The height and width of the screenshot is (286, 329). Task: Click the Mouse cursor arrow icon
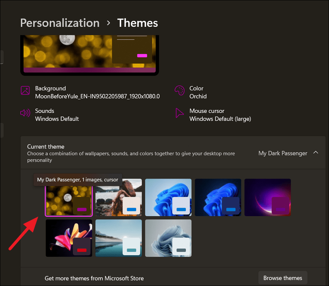(179, 113)
